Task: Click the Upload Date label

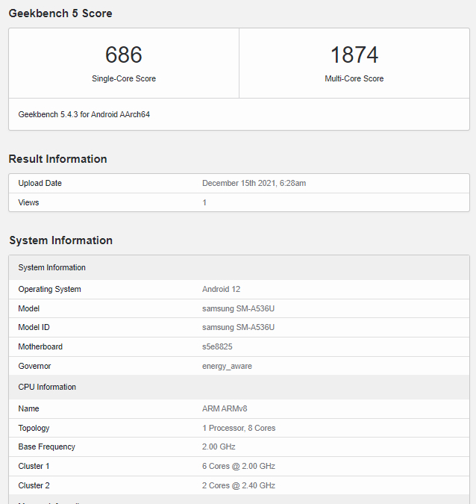Action: tap(40, 183)
